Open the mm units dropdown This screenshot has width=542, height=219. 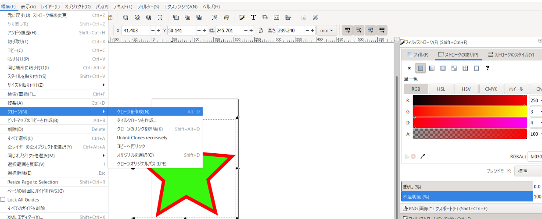coord(326,30)
